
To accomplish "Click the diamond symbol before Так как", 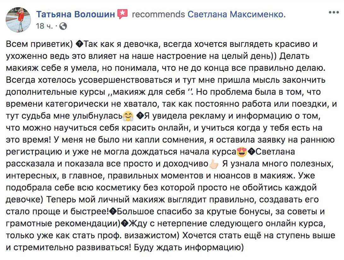I will (x=79, y=44).
